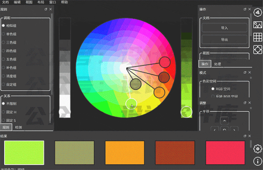
Task: Open the overlapping circles depot icon
Action: pos(258,50)
